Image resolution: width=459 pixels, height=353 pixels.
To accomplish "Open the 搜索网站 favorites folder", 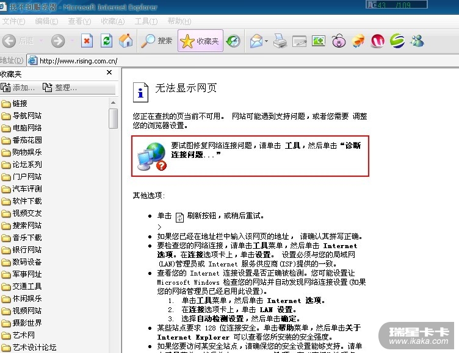I will pyautogui.click(x=21, y=226).
